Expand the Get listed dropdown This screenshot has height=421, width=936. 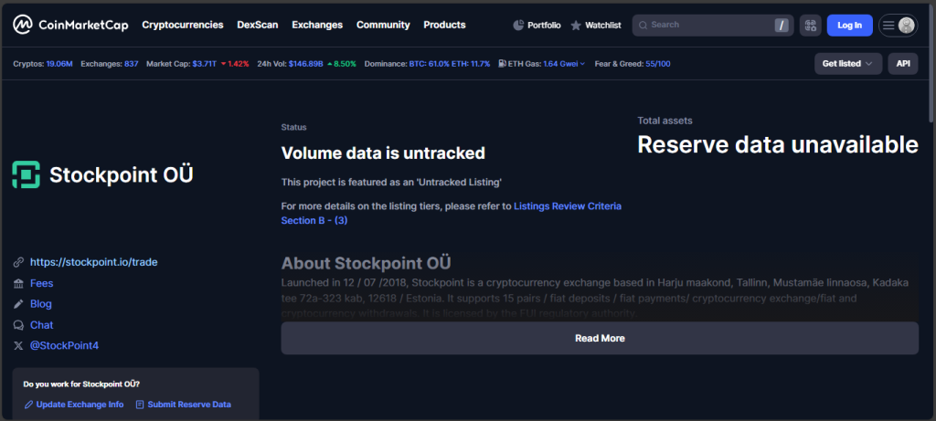847,63
